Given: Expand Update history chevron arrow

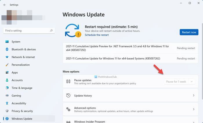Looking at the screenshot, I should (193, 95).
